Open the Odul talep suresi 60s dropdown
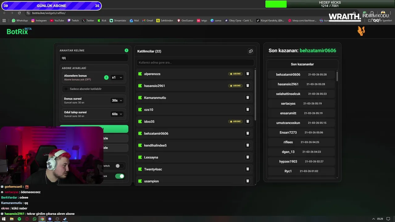 pos(117,114)
